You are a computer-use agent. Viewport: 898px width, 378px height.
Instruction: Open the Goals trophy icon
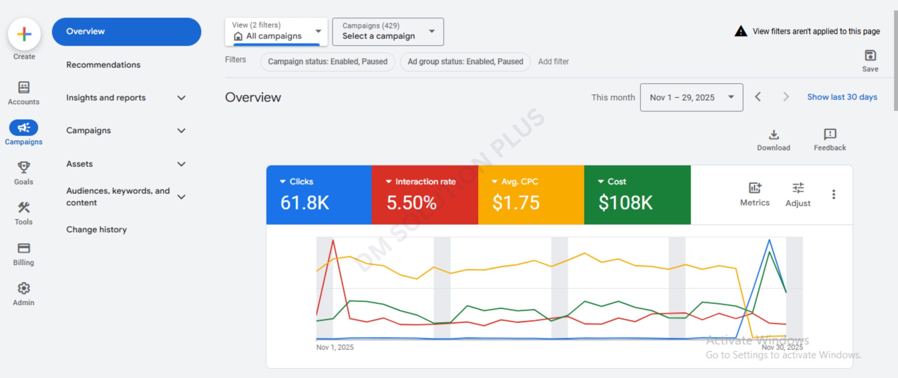[24, 167]
